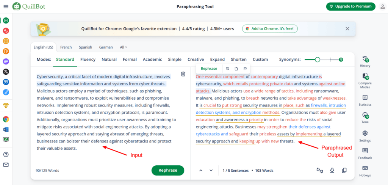388x185 pixels.
Task: Open the History panel
Action: (x=365, y=61)
